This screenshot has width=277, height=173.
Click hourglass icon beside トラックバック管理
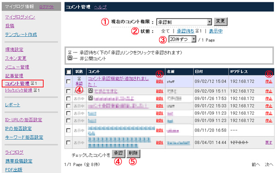click(35, 91)
